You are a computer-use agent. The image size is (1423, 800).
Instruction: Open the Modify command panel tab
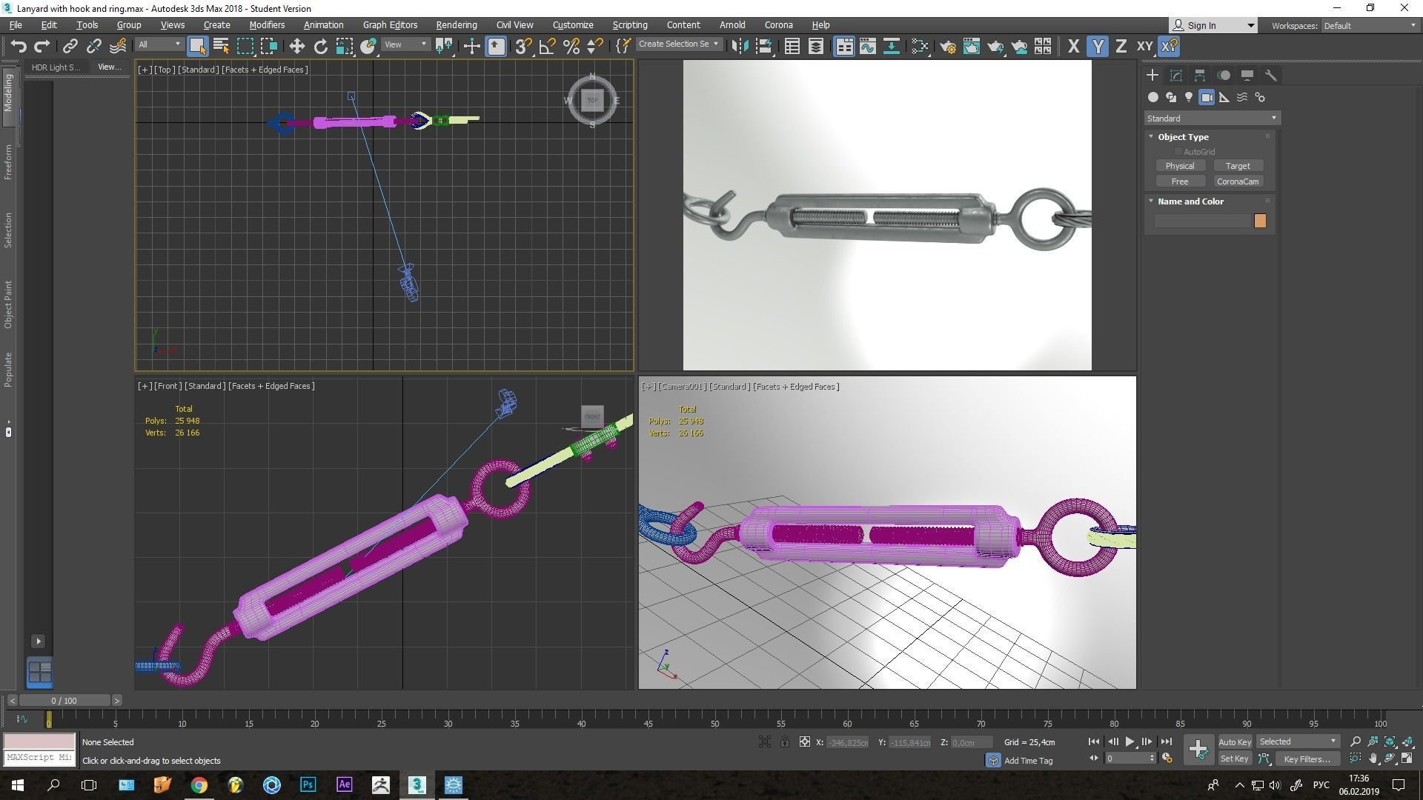point(1176,76)
